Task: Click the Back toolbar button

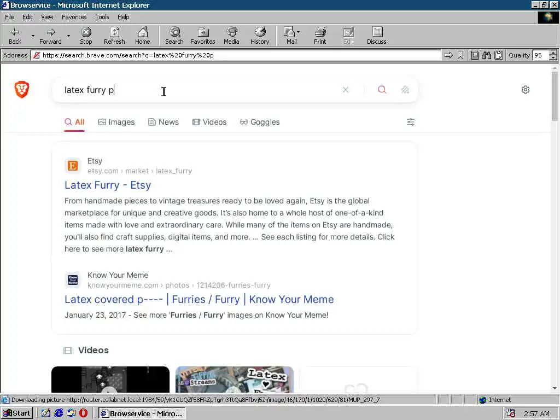Action: pos(15,36)
